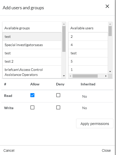Enable the Write Allow checkbox

point(32,107)
